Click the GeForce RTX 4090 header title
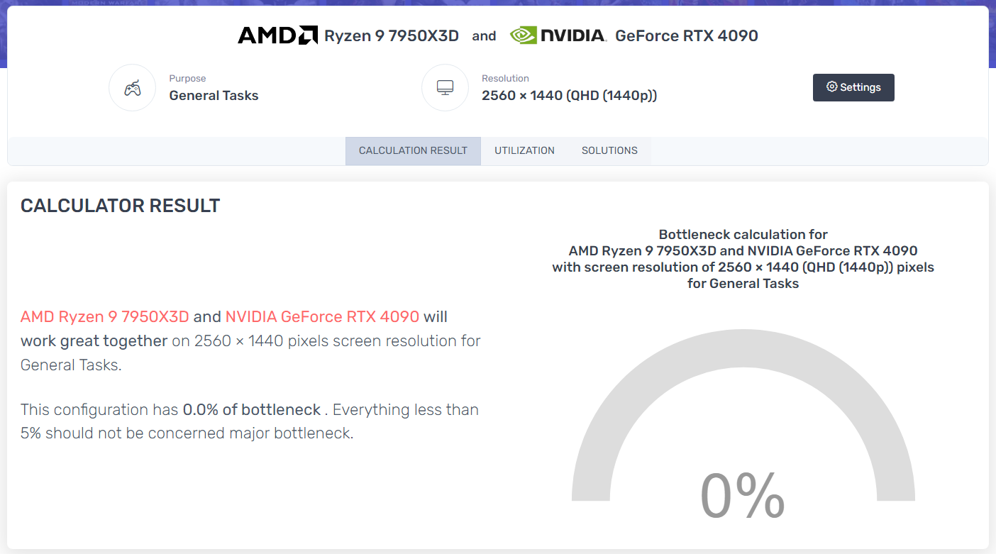The image size is (996, 554). [x=687, y=35]
